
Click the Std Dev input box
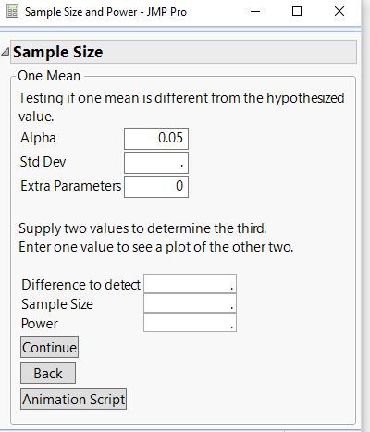(x=156, y=163)
